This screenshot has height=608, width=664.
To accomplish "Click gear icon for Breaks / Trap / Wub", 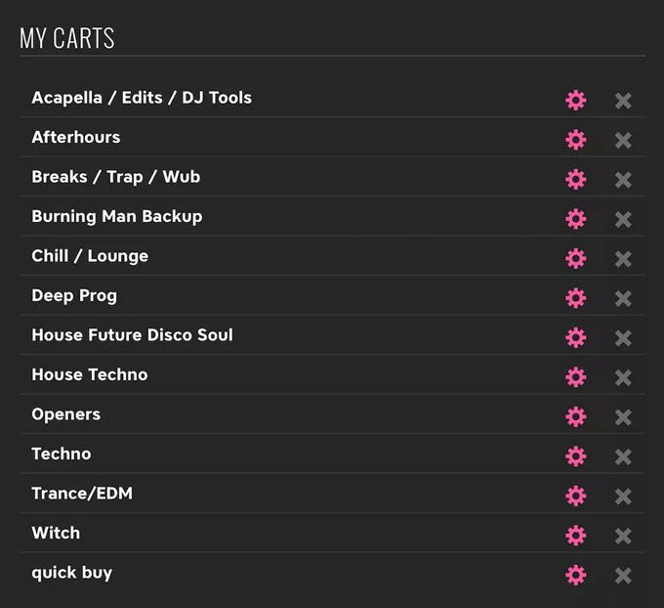I will click(x=576, y=179).
